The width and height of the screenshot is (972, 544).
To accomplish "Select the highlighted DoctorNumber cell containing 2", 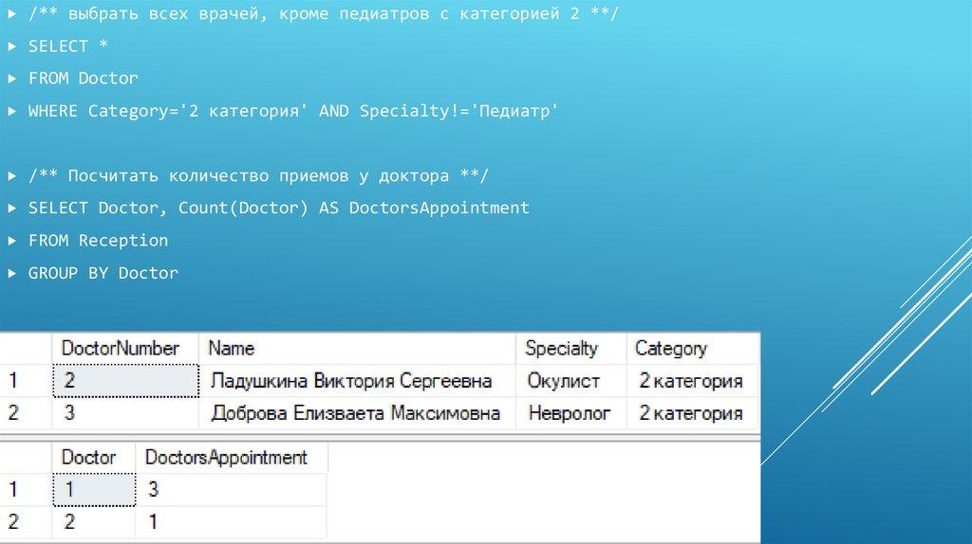I will tap(125, 381).
